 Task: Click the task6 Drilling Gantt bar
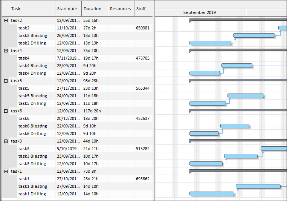tap(204, 133)
